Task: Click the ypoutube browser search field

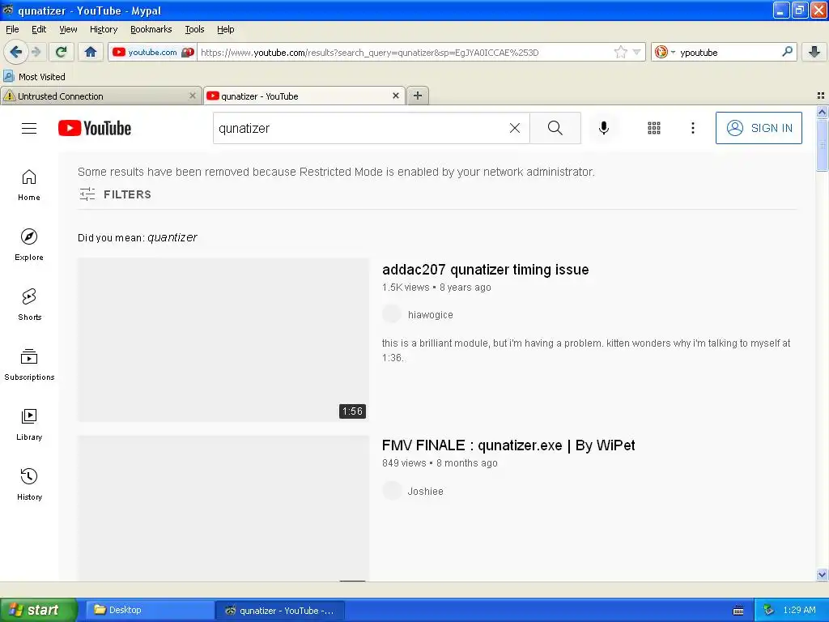Action: pyautogui.click(x=729, y=52)
